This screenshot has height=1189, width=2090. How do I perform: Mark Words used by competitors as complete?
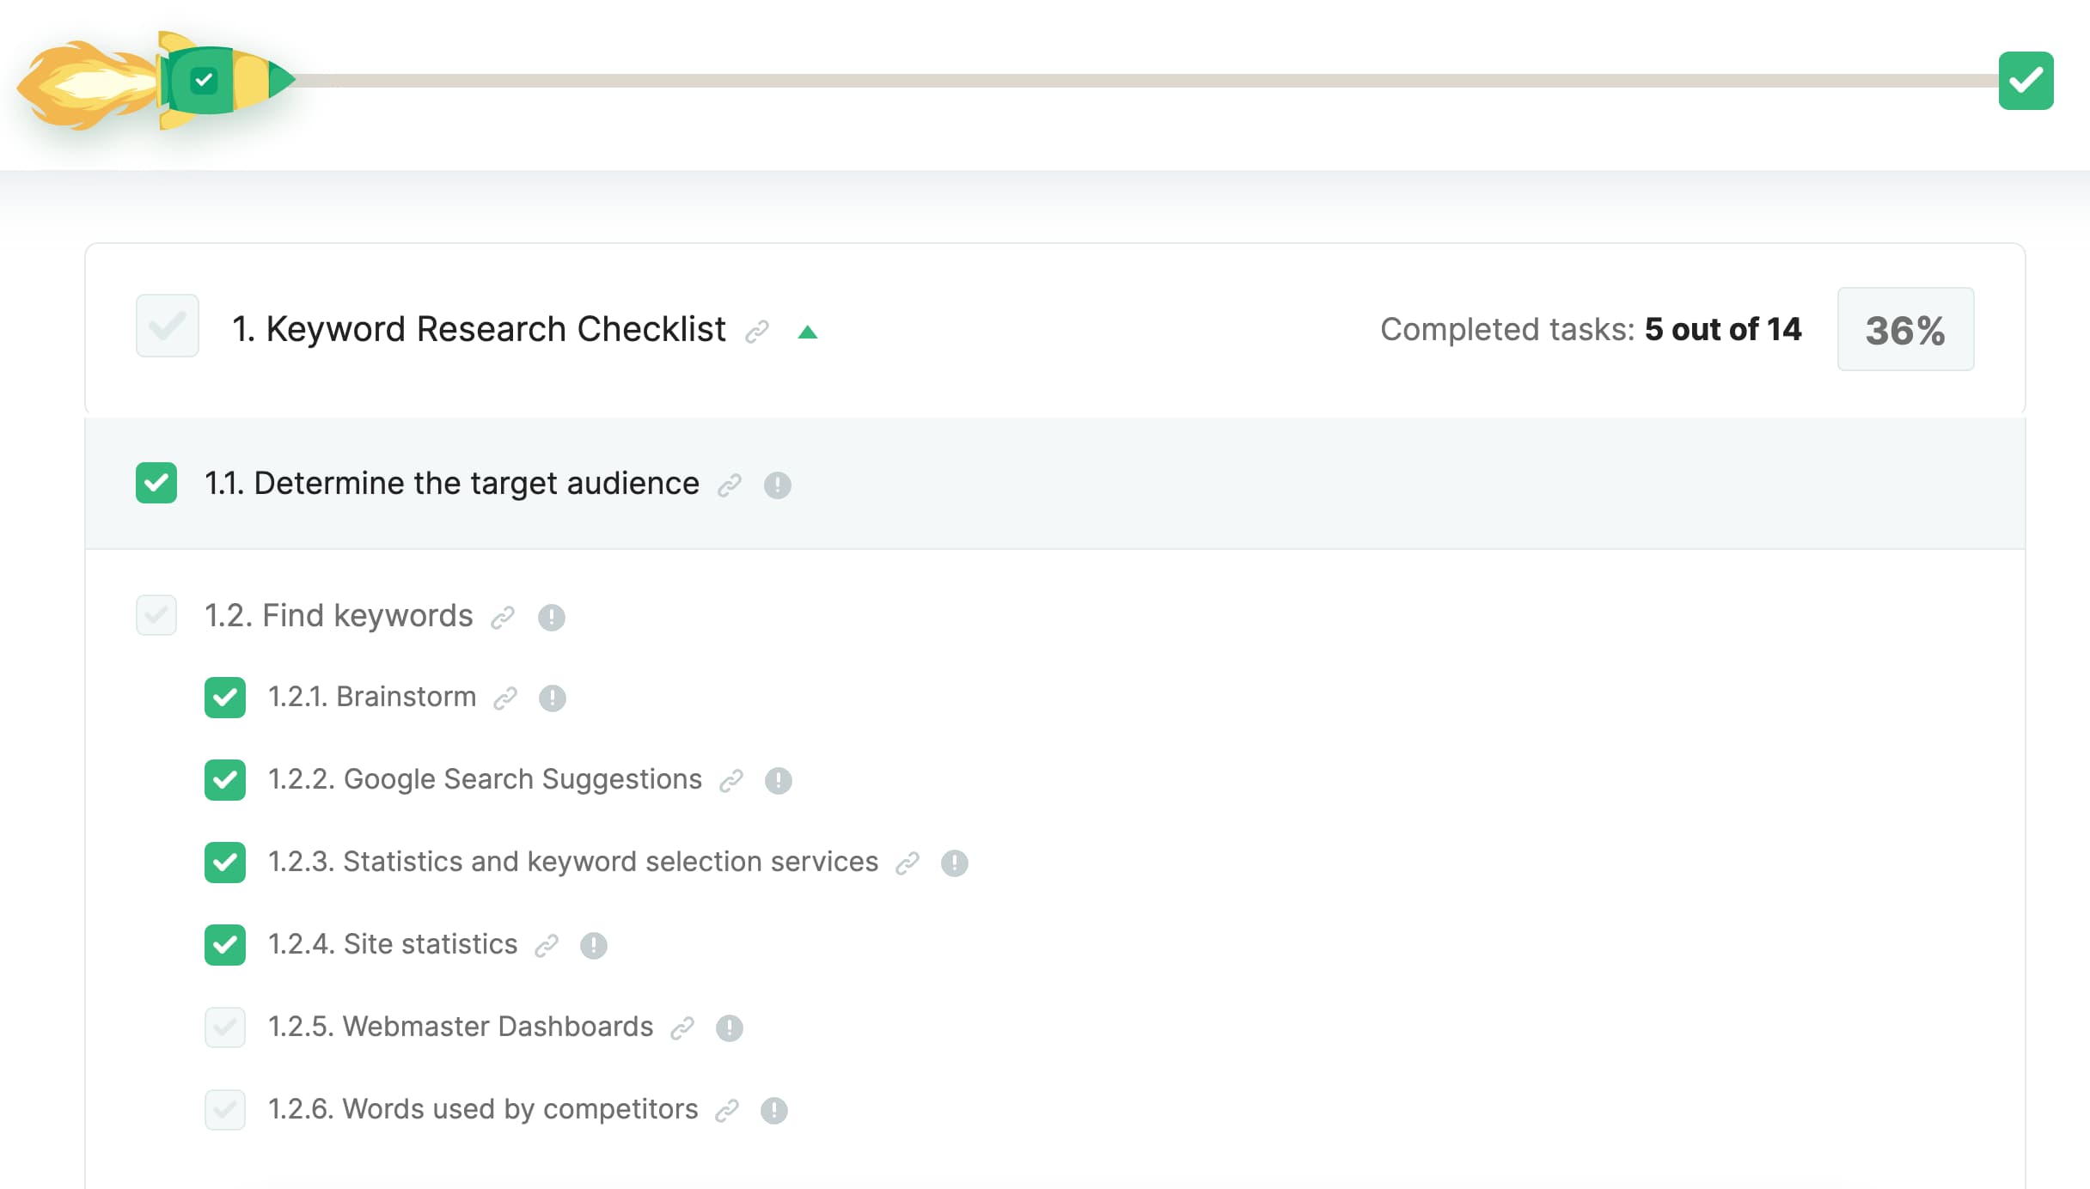pyautogui.click(x=224, y=1110)
